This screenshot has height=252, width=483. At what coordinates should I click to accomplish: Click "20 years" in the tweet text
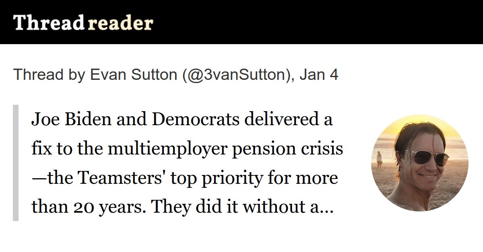tap(93, 207)
